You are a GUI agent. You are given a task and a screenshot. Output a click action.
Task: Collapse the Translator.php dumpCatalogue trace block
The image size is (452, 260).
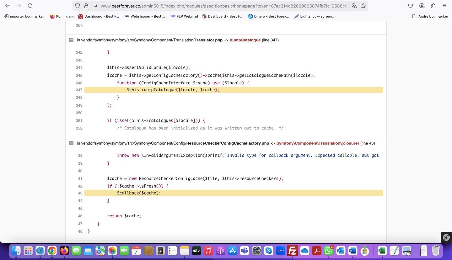[x=71, y=40]
